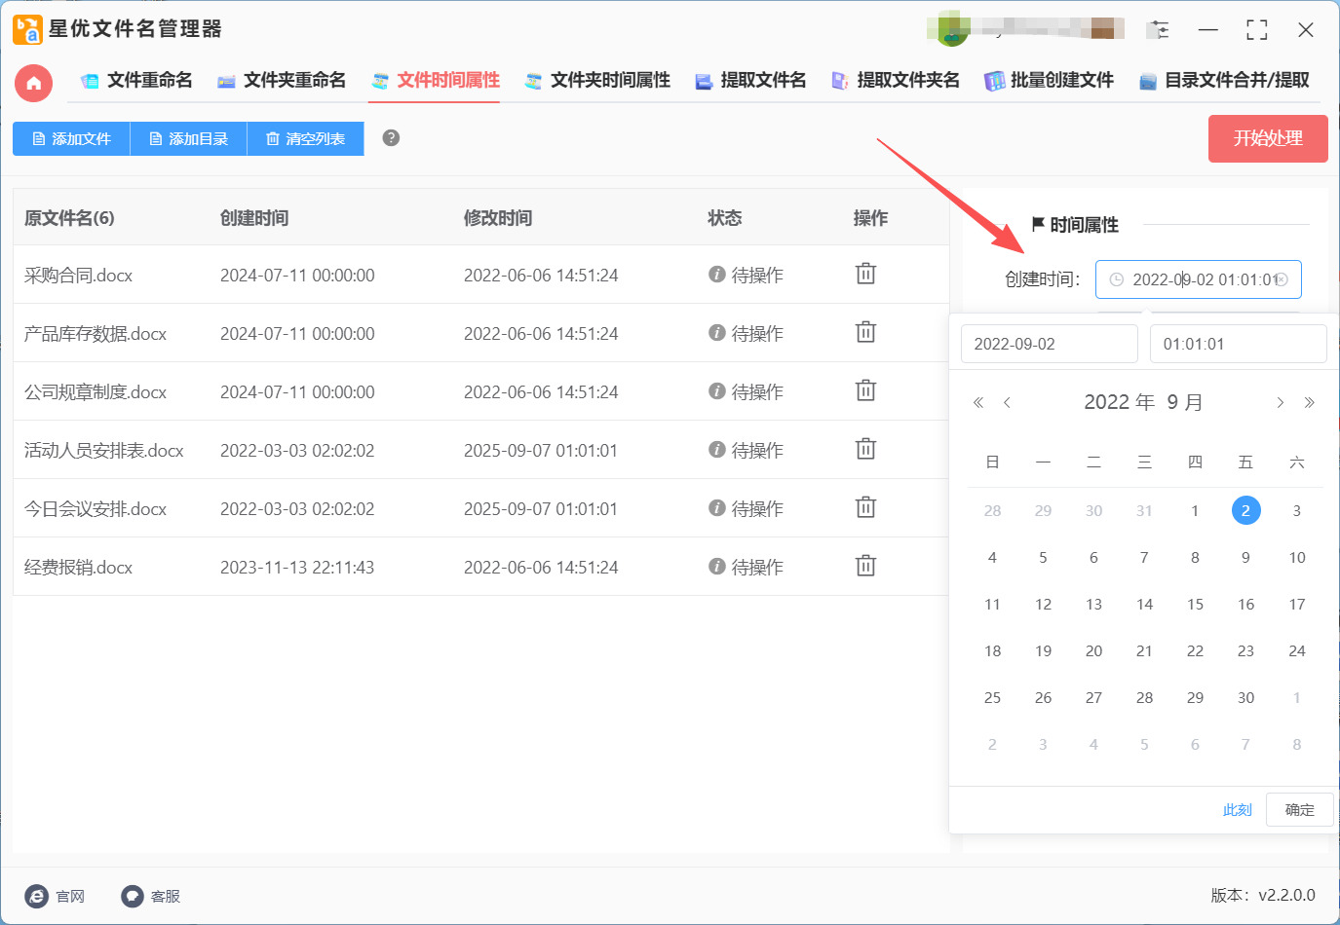Viewport: 1340px width, 925px height.
Task: Click the red home icon button
Action: point(33,83)
